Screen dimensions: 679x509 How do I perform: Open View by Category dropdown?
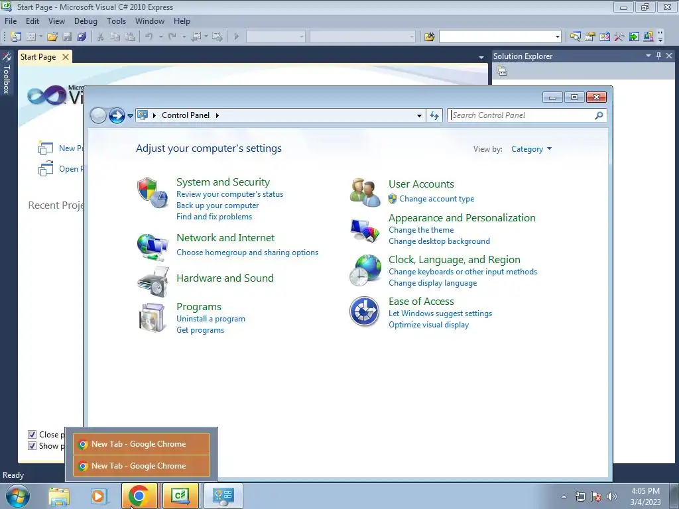tap(531, 149)
